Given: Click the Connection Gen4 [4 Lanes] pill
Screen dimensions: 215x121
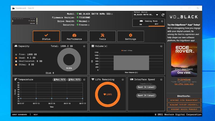Looking at the screenshot, I should [x=146, y=95].
